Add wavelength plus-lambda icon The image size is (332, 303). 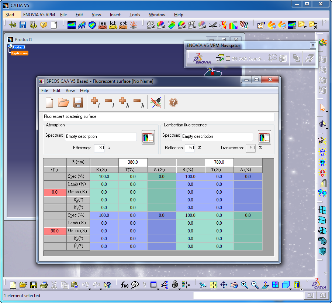tap(124, 102)
